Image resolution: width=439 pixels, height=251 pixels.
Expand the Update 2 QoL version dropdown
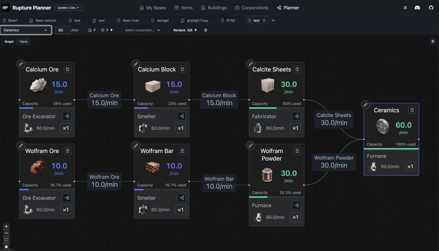click(69, 8)
